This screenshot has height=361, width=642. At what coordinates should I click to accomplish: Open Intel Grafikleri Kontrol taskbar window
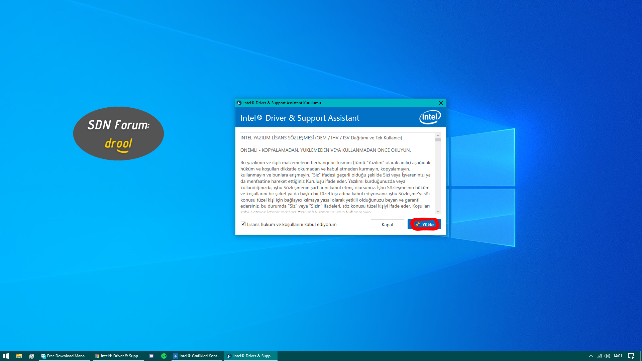(197, 356)
